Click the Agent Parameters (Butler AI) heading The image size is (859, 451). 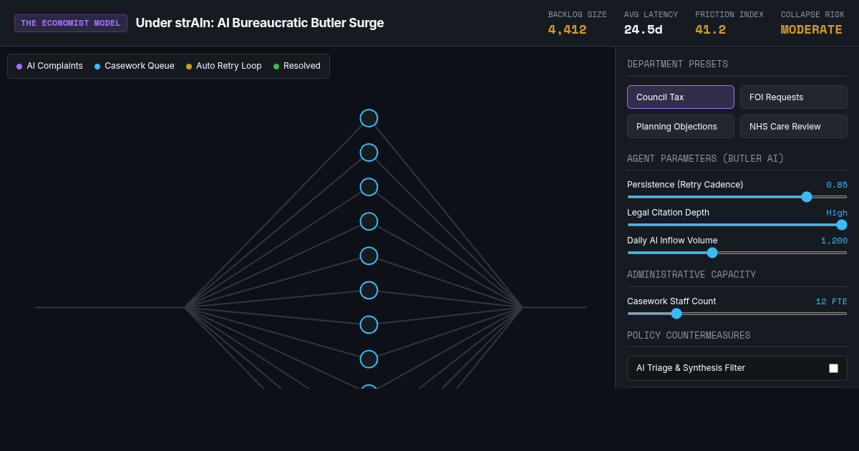tap(706, 159)
